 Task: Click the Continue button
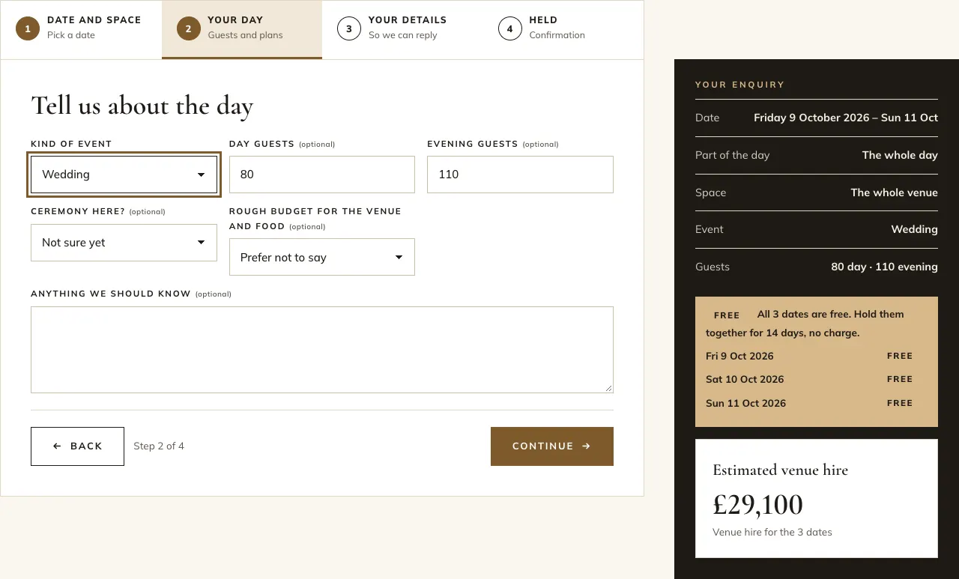pyautogui.click(x=552, y=446)
